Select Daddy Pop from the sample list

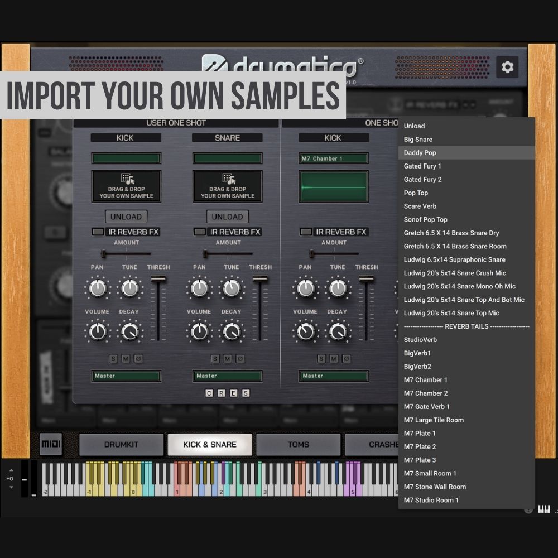pos(420,153)
